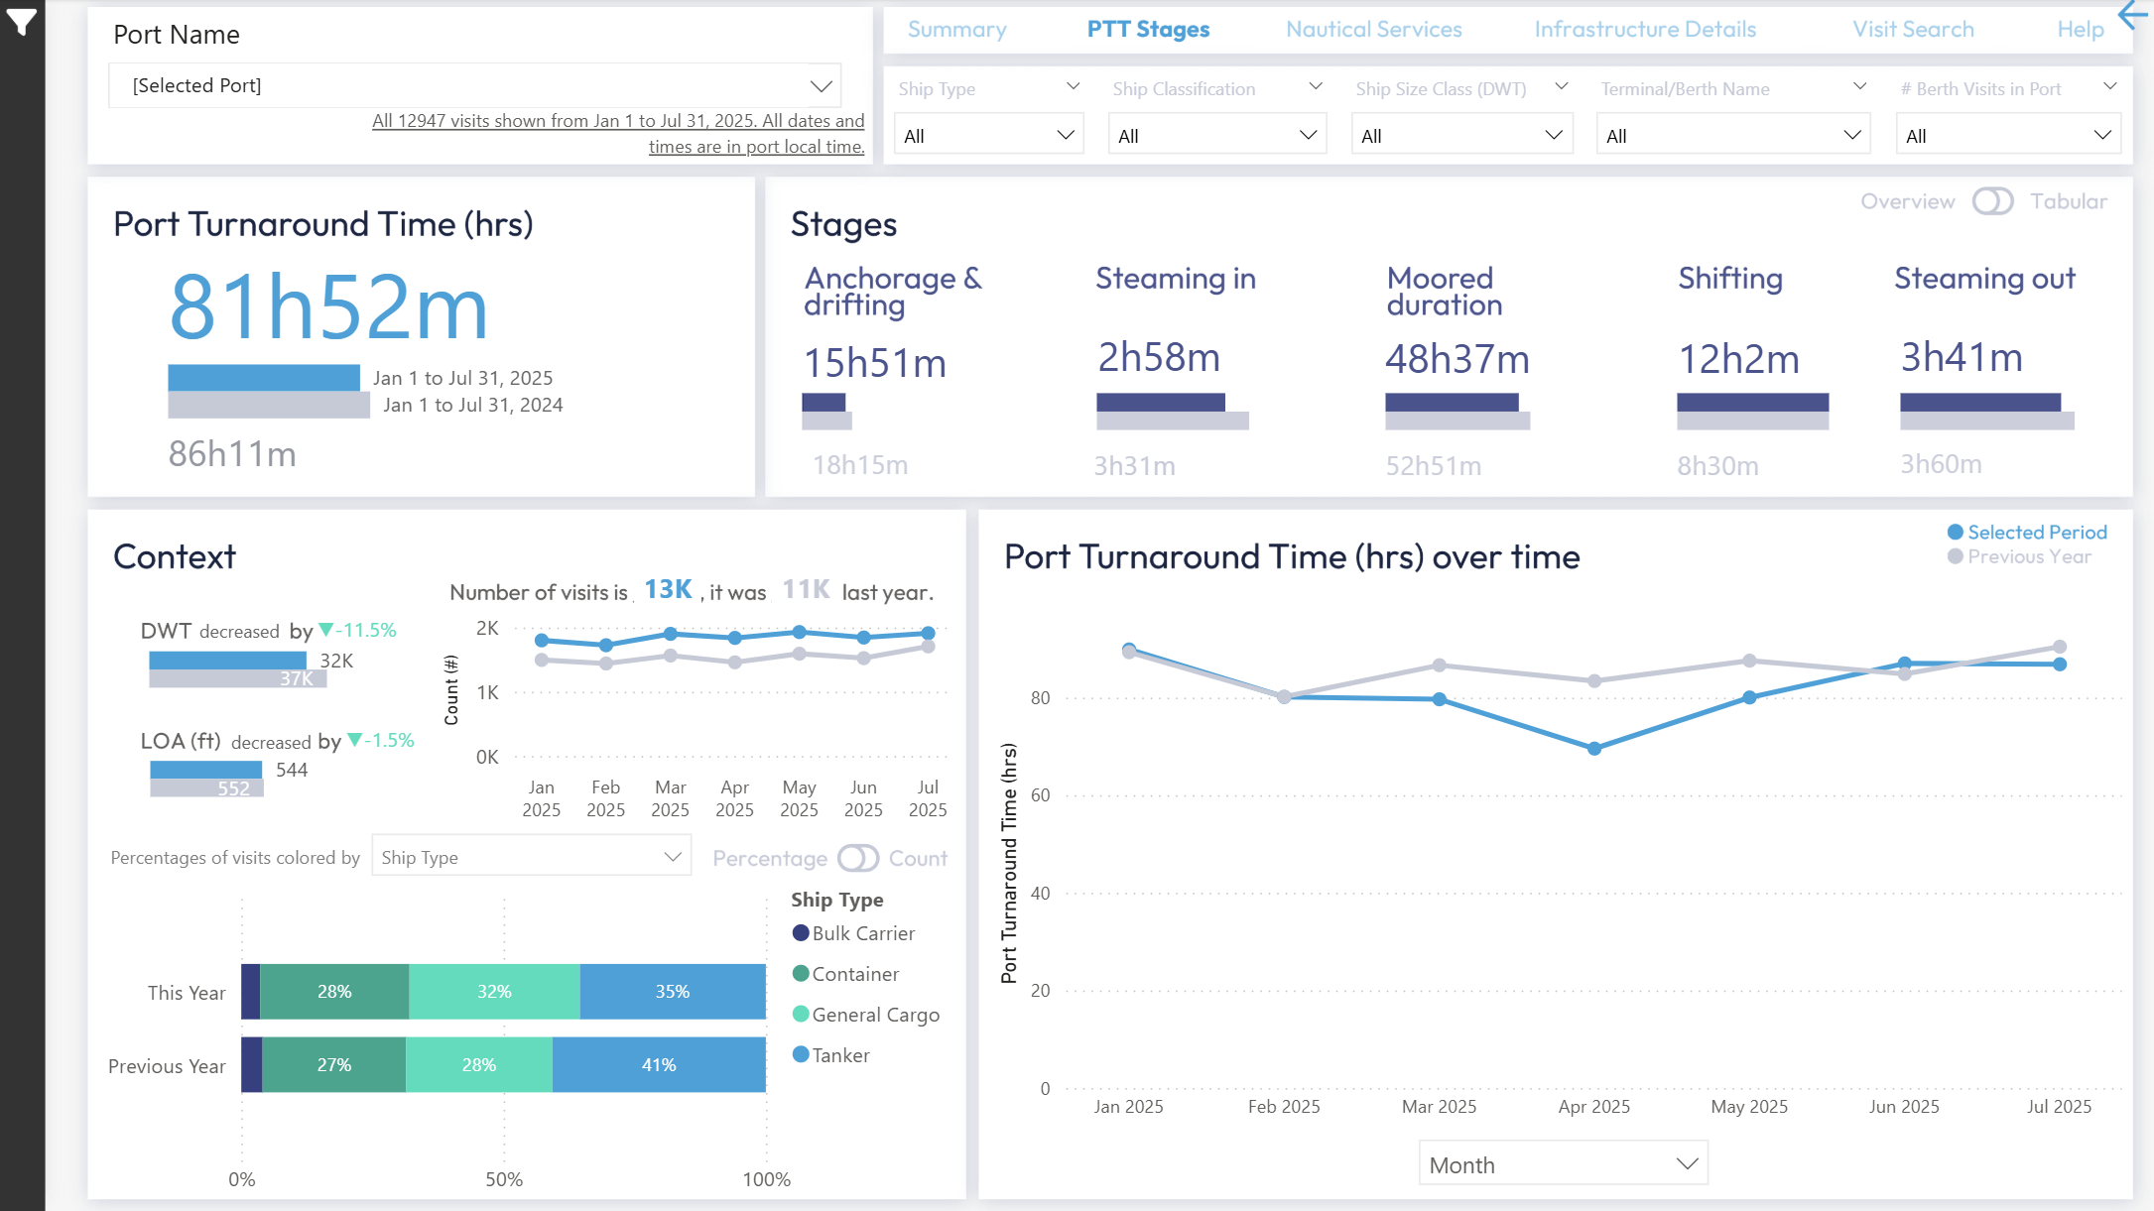
Task: Toggle the Overview/Tabular switch
Action: pyautogui.click(x=1991, y=201)
